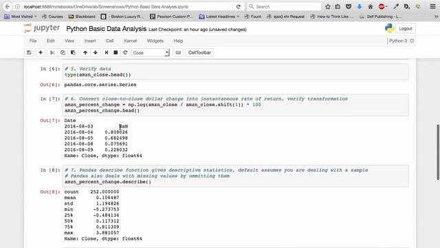Open the Widgets menu
The image size is (440, 248).
coord(155,41)
